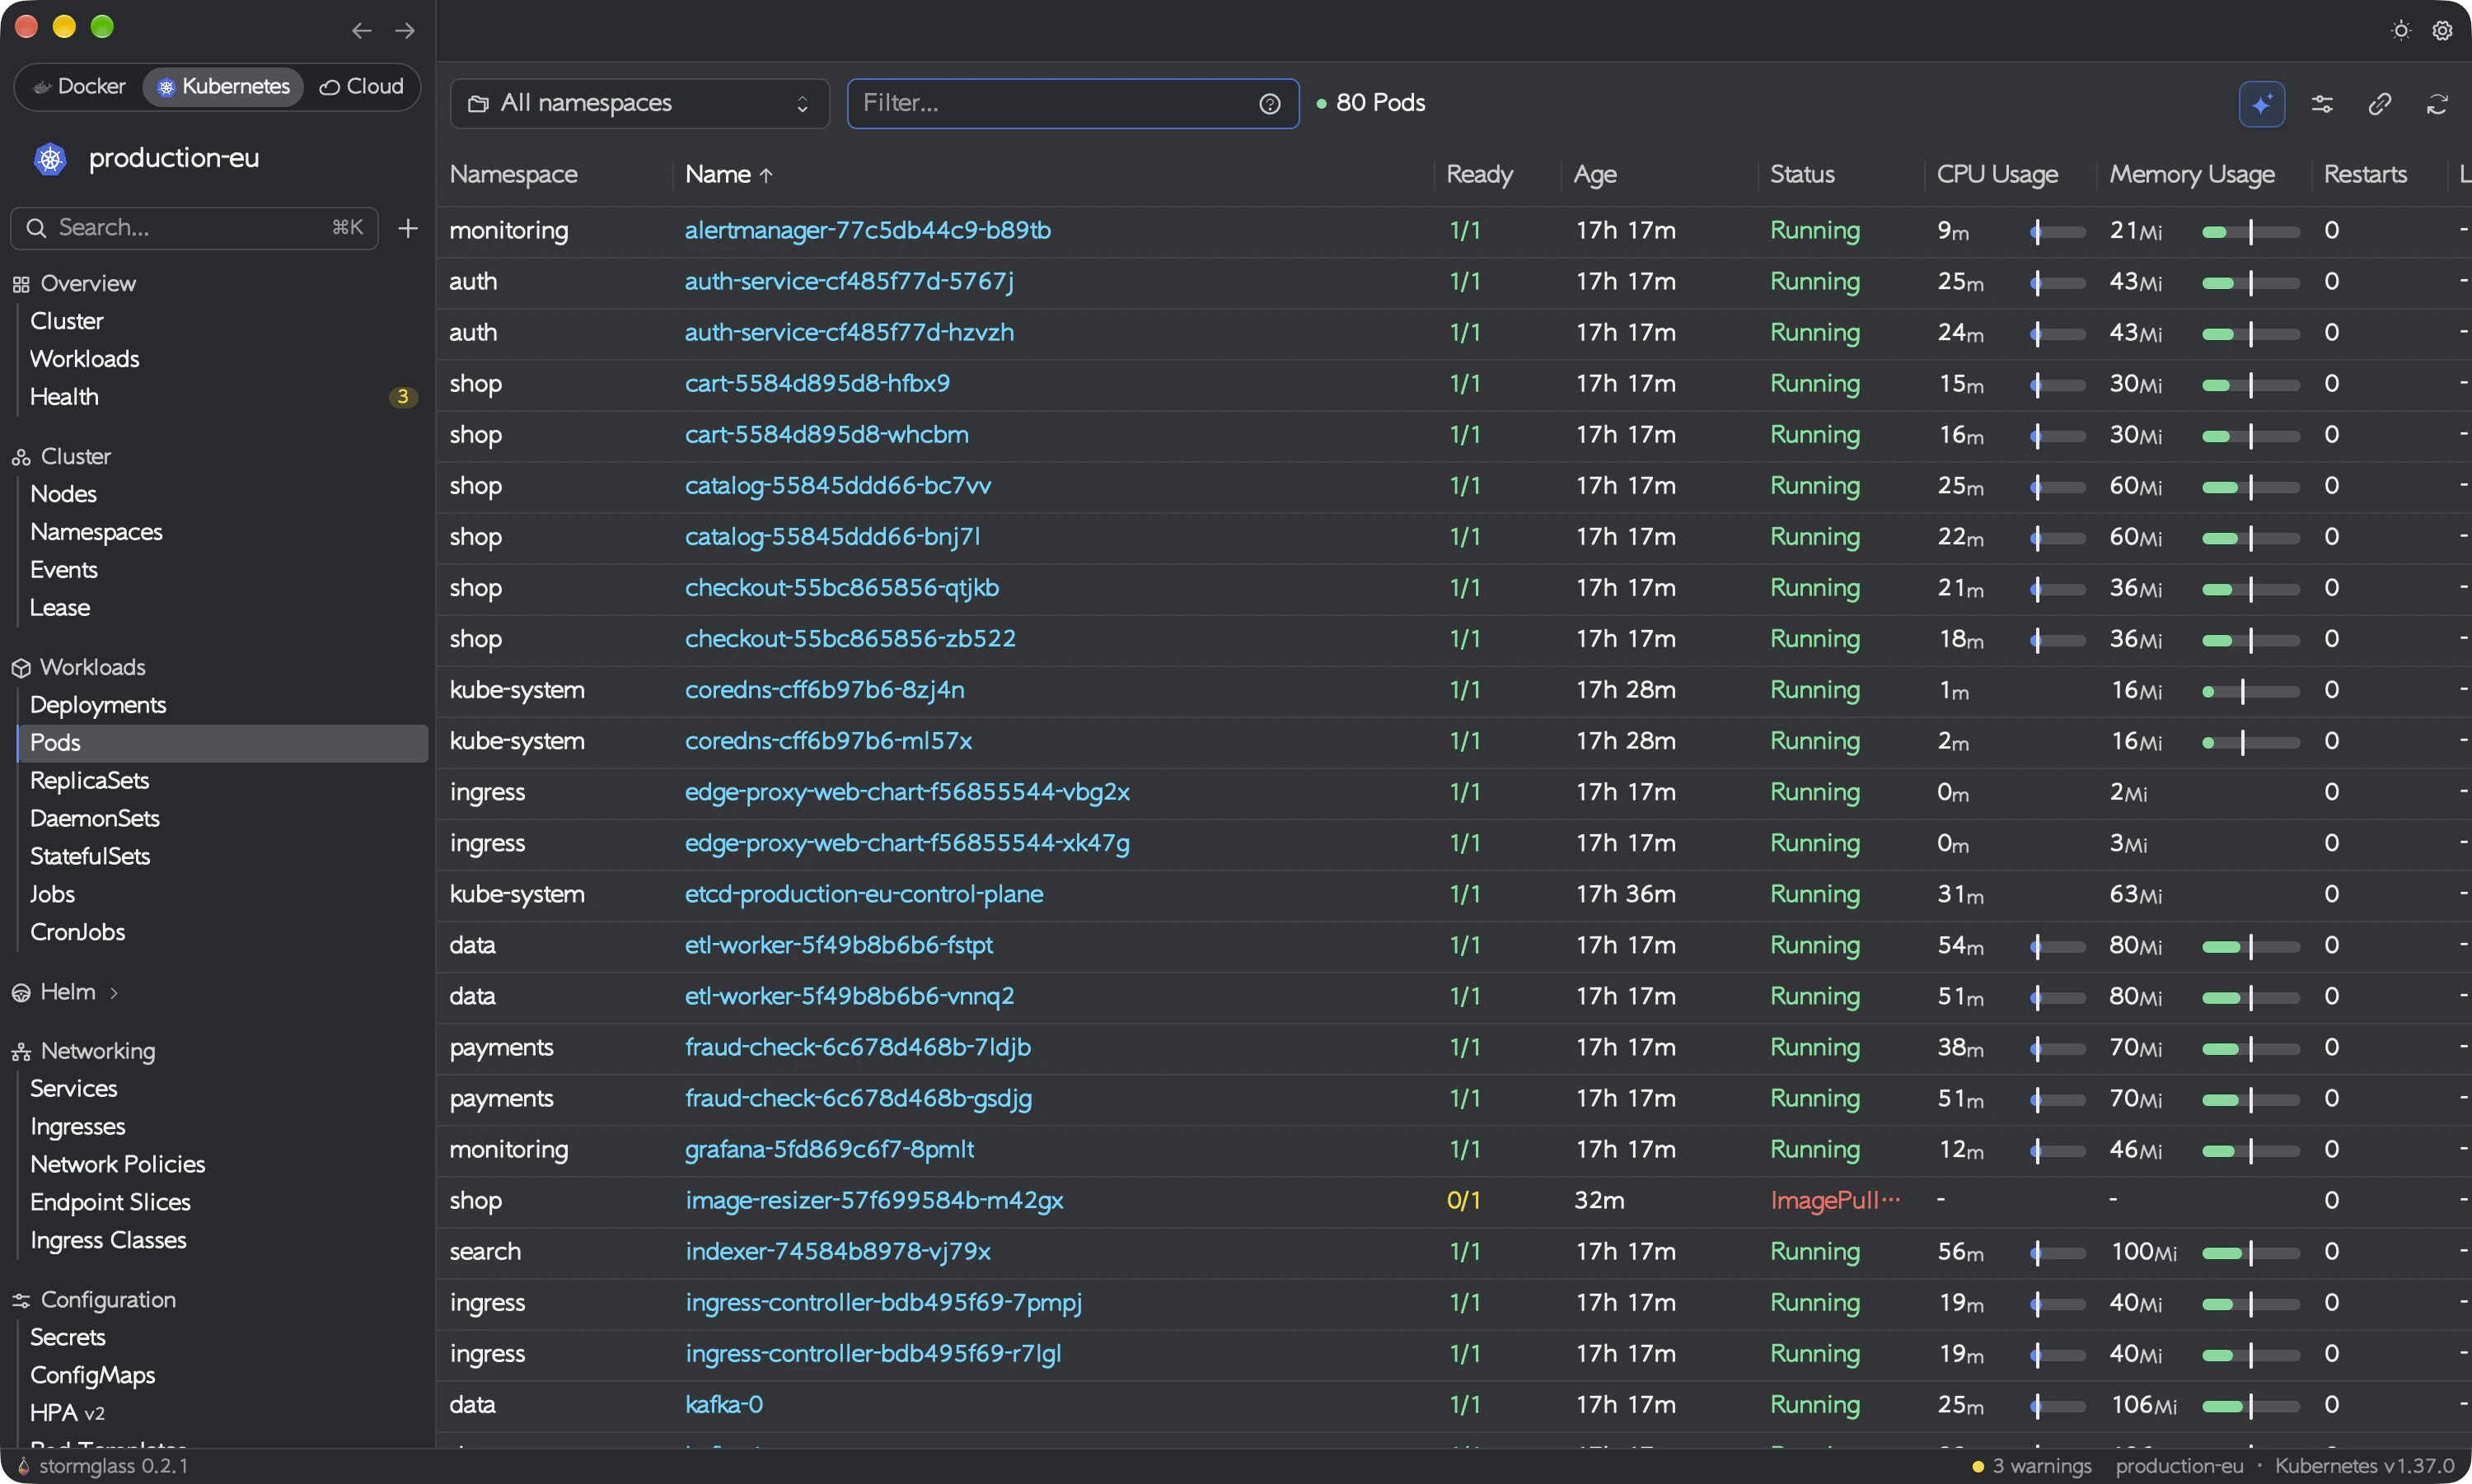Open the view options sliders icon

(x=2322, y=104)
